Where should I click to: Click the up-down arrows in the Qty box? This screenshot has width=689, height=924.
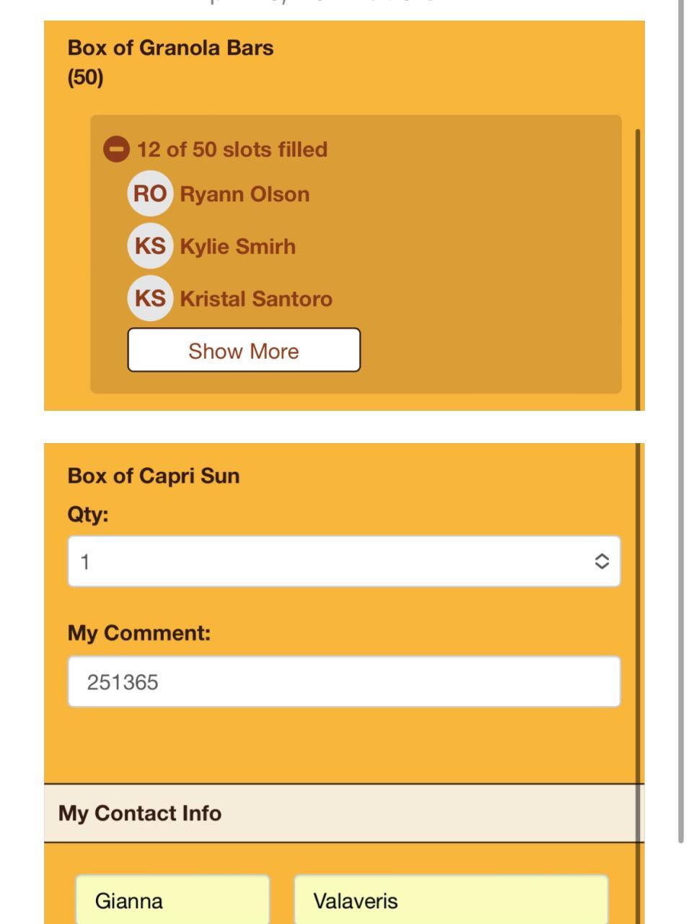coord(602,562)
